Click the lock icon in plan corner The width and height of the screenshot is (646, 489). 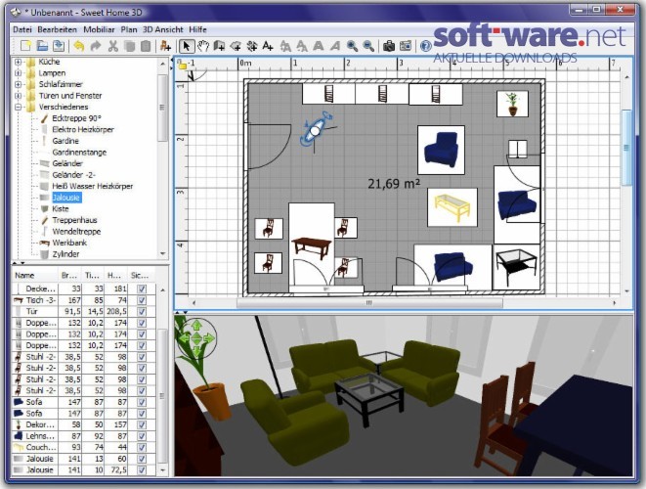click(182, 64)
